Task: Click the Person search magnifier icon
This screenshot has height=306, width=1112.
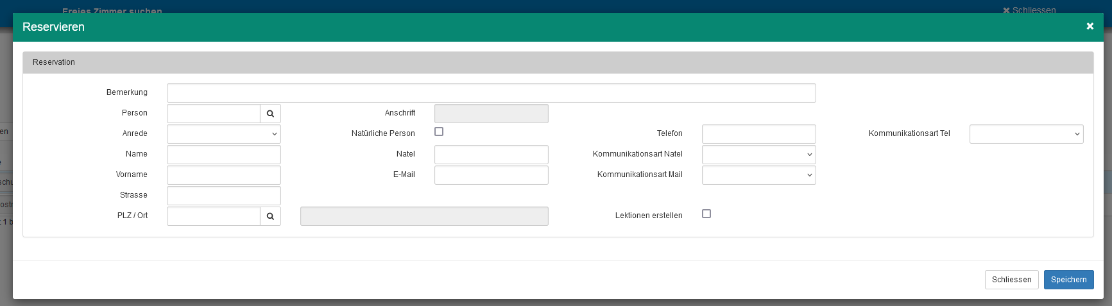Action: [270, 114]
